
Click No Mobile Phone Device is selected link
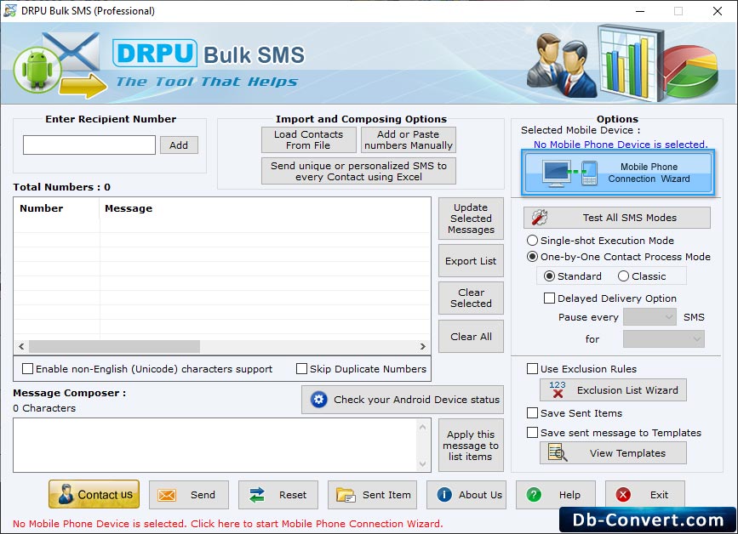pos(621,145)
